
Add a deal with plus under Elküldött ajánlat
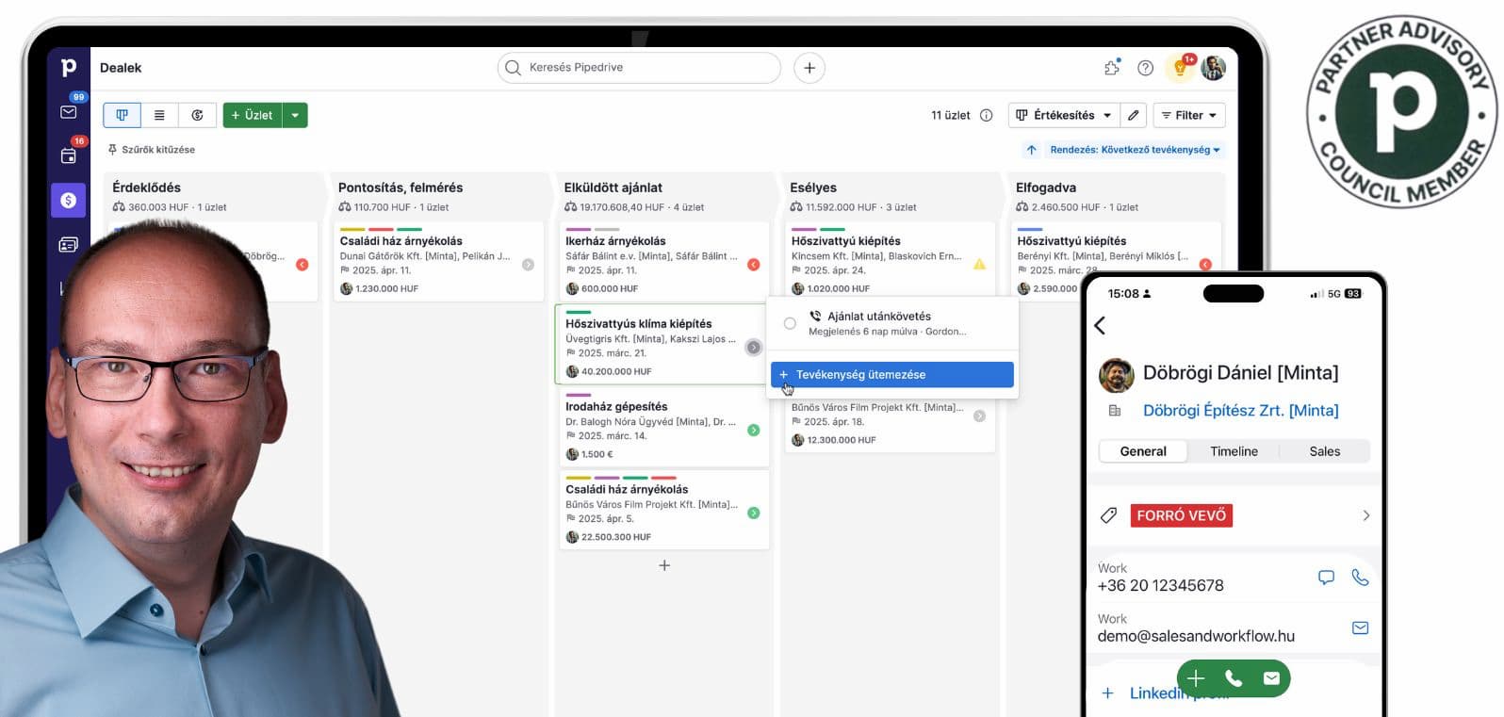click(x=664, y=565)
